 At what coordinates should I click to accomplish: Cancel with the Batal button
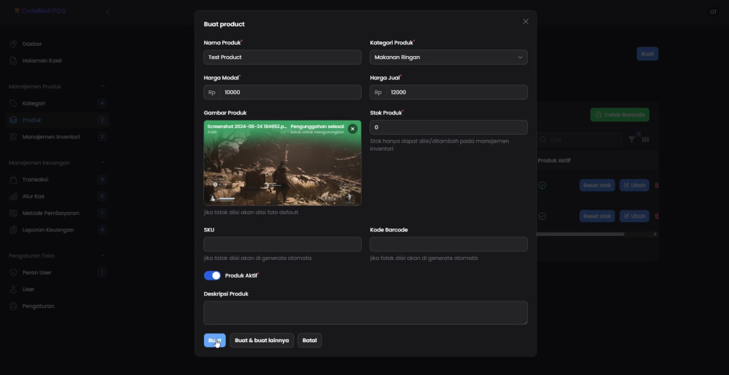309,340
